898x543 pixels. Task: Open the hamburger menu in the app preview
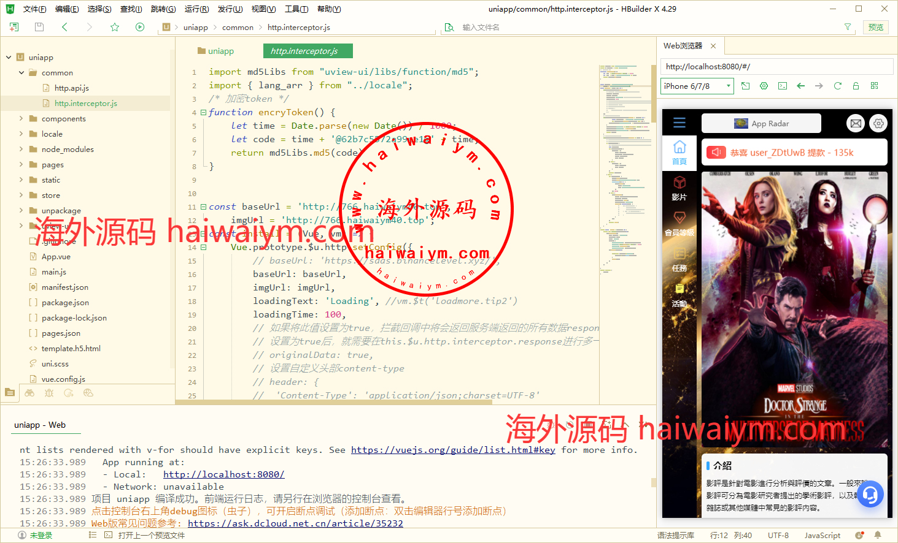click(x=679, y=123)
